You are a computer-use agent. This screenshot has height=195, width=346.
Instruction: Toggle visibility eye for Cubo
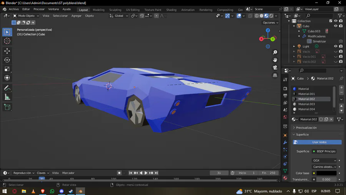point(336,26)
